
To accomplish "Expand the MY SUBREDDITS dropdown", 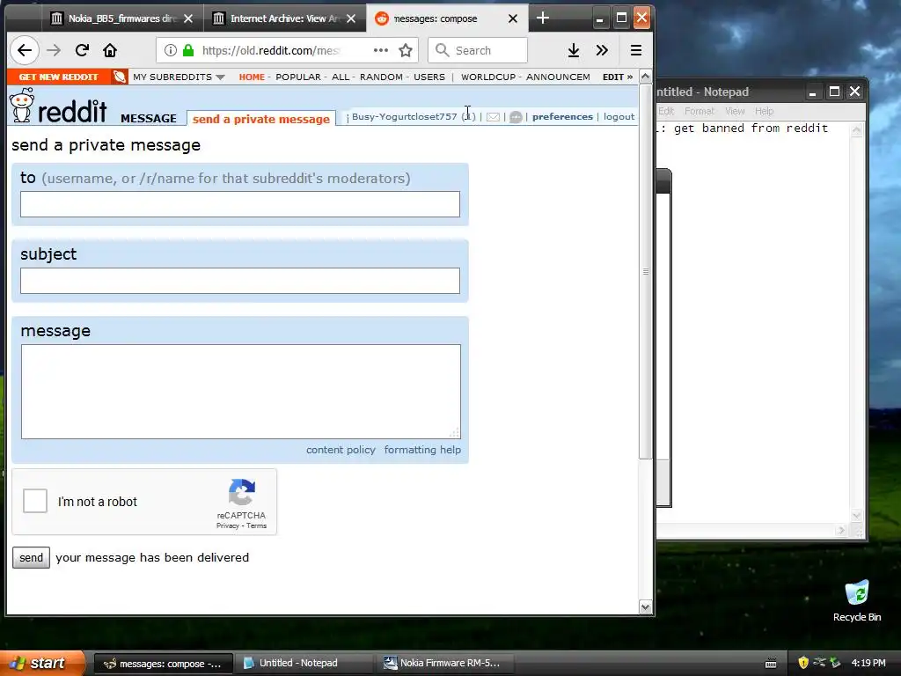I will (178, 77).
